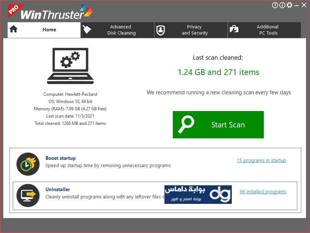Click 'Last scan date: 11/5/2021' line
Screen dimensions: 310x233
pos(70,116)
